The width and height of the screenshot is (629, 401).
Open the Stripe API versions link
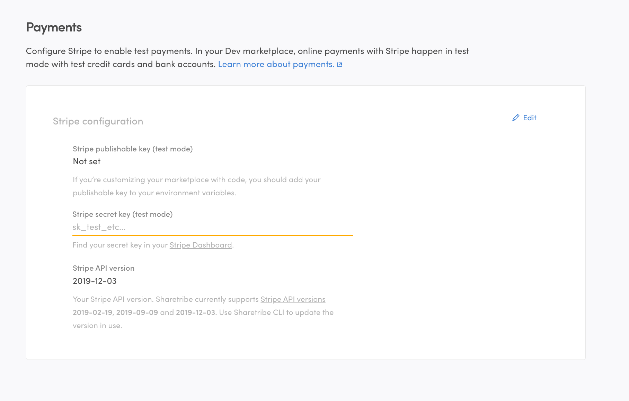(293, 299)
